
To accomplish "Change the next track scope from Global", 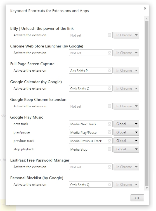I will [x=126, y=124].
